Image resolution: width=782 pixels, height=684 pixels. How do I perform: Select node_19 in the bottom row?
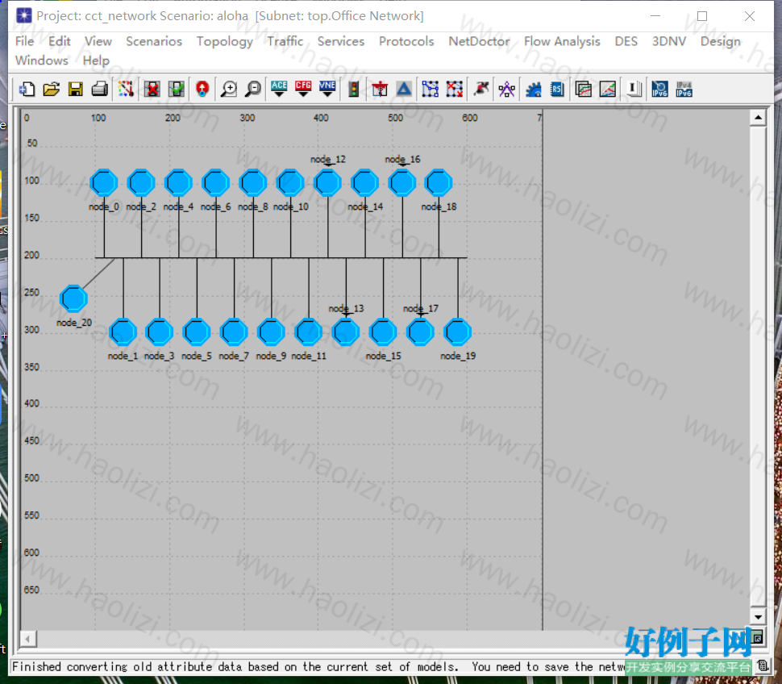(x=457, y=332)
